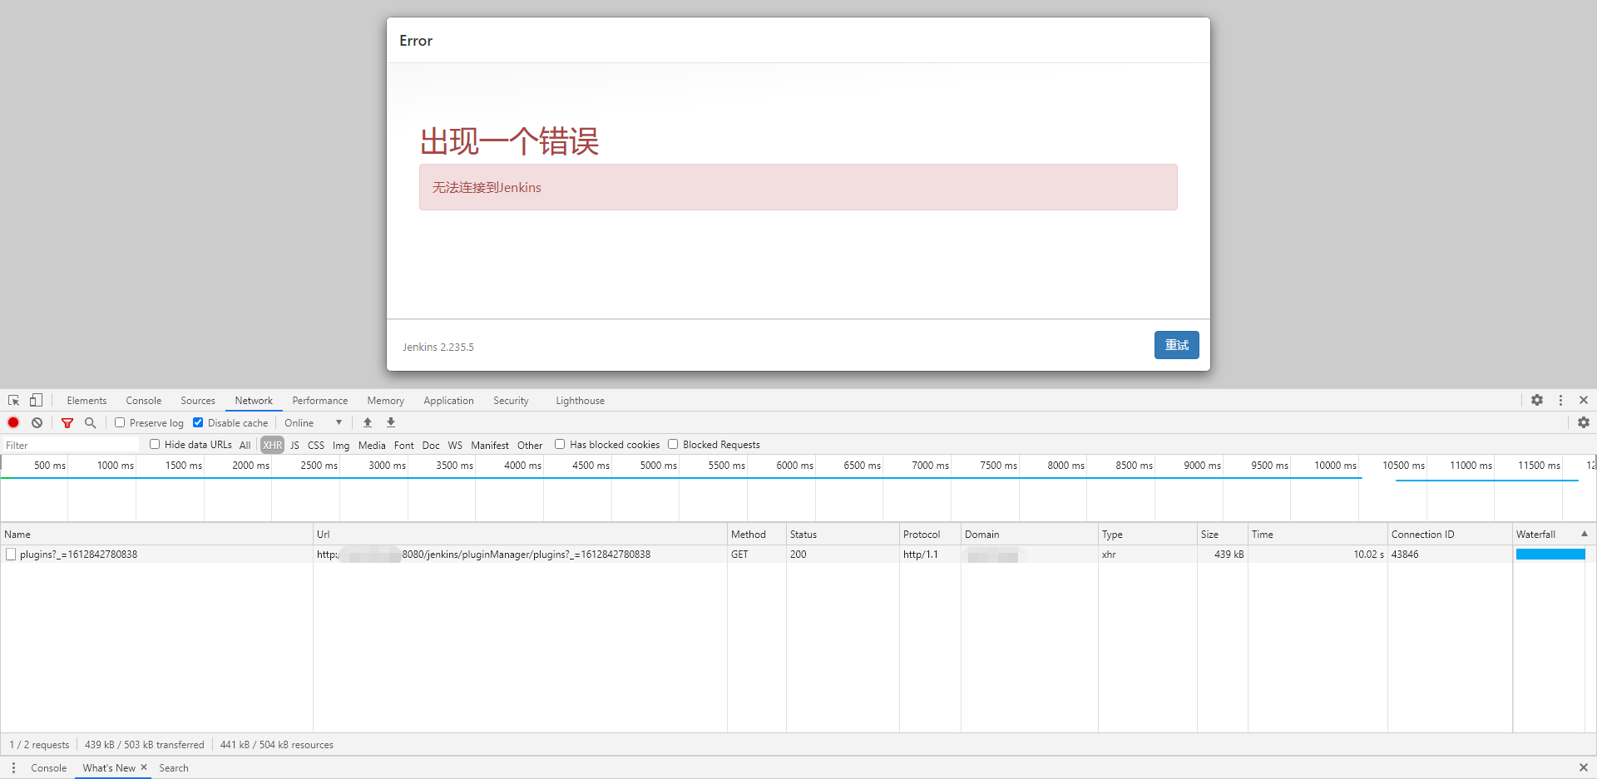1597x779 pixels.
Task: Sort by Protocol column header
Action: (930, 534)
